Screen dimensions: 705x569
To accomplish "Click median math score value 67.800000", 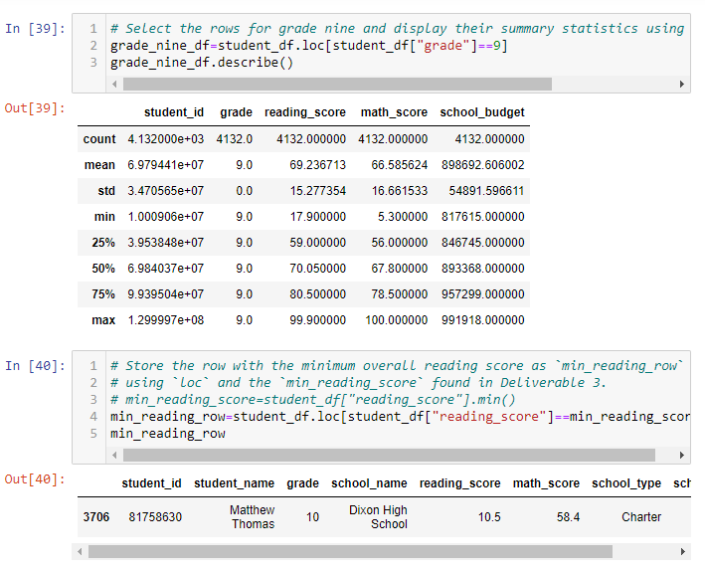I will (400, 269).
